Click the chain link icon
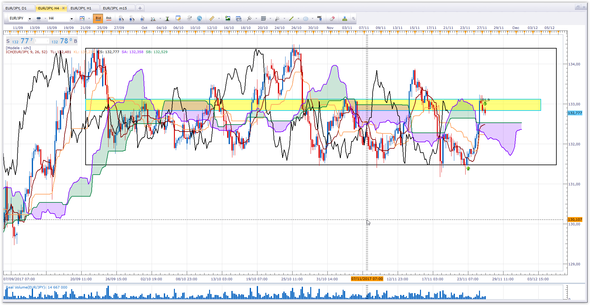590x305 pixels. [x=39, y=19]
